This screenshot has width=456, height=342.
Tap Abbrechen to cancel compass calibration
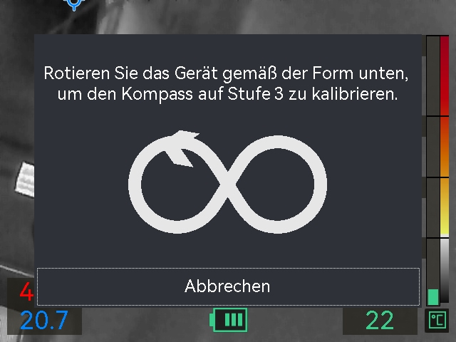228,286
